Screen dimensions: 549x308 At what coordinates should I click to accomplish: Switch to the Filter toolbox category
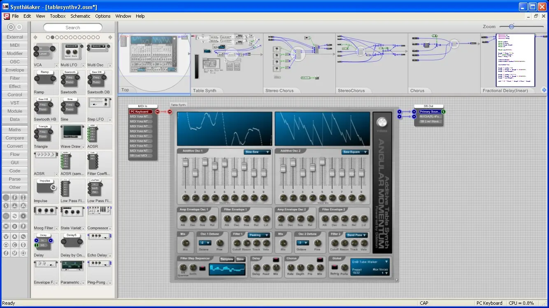15,78
